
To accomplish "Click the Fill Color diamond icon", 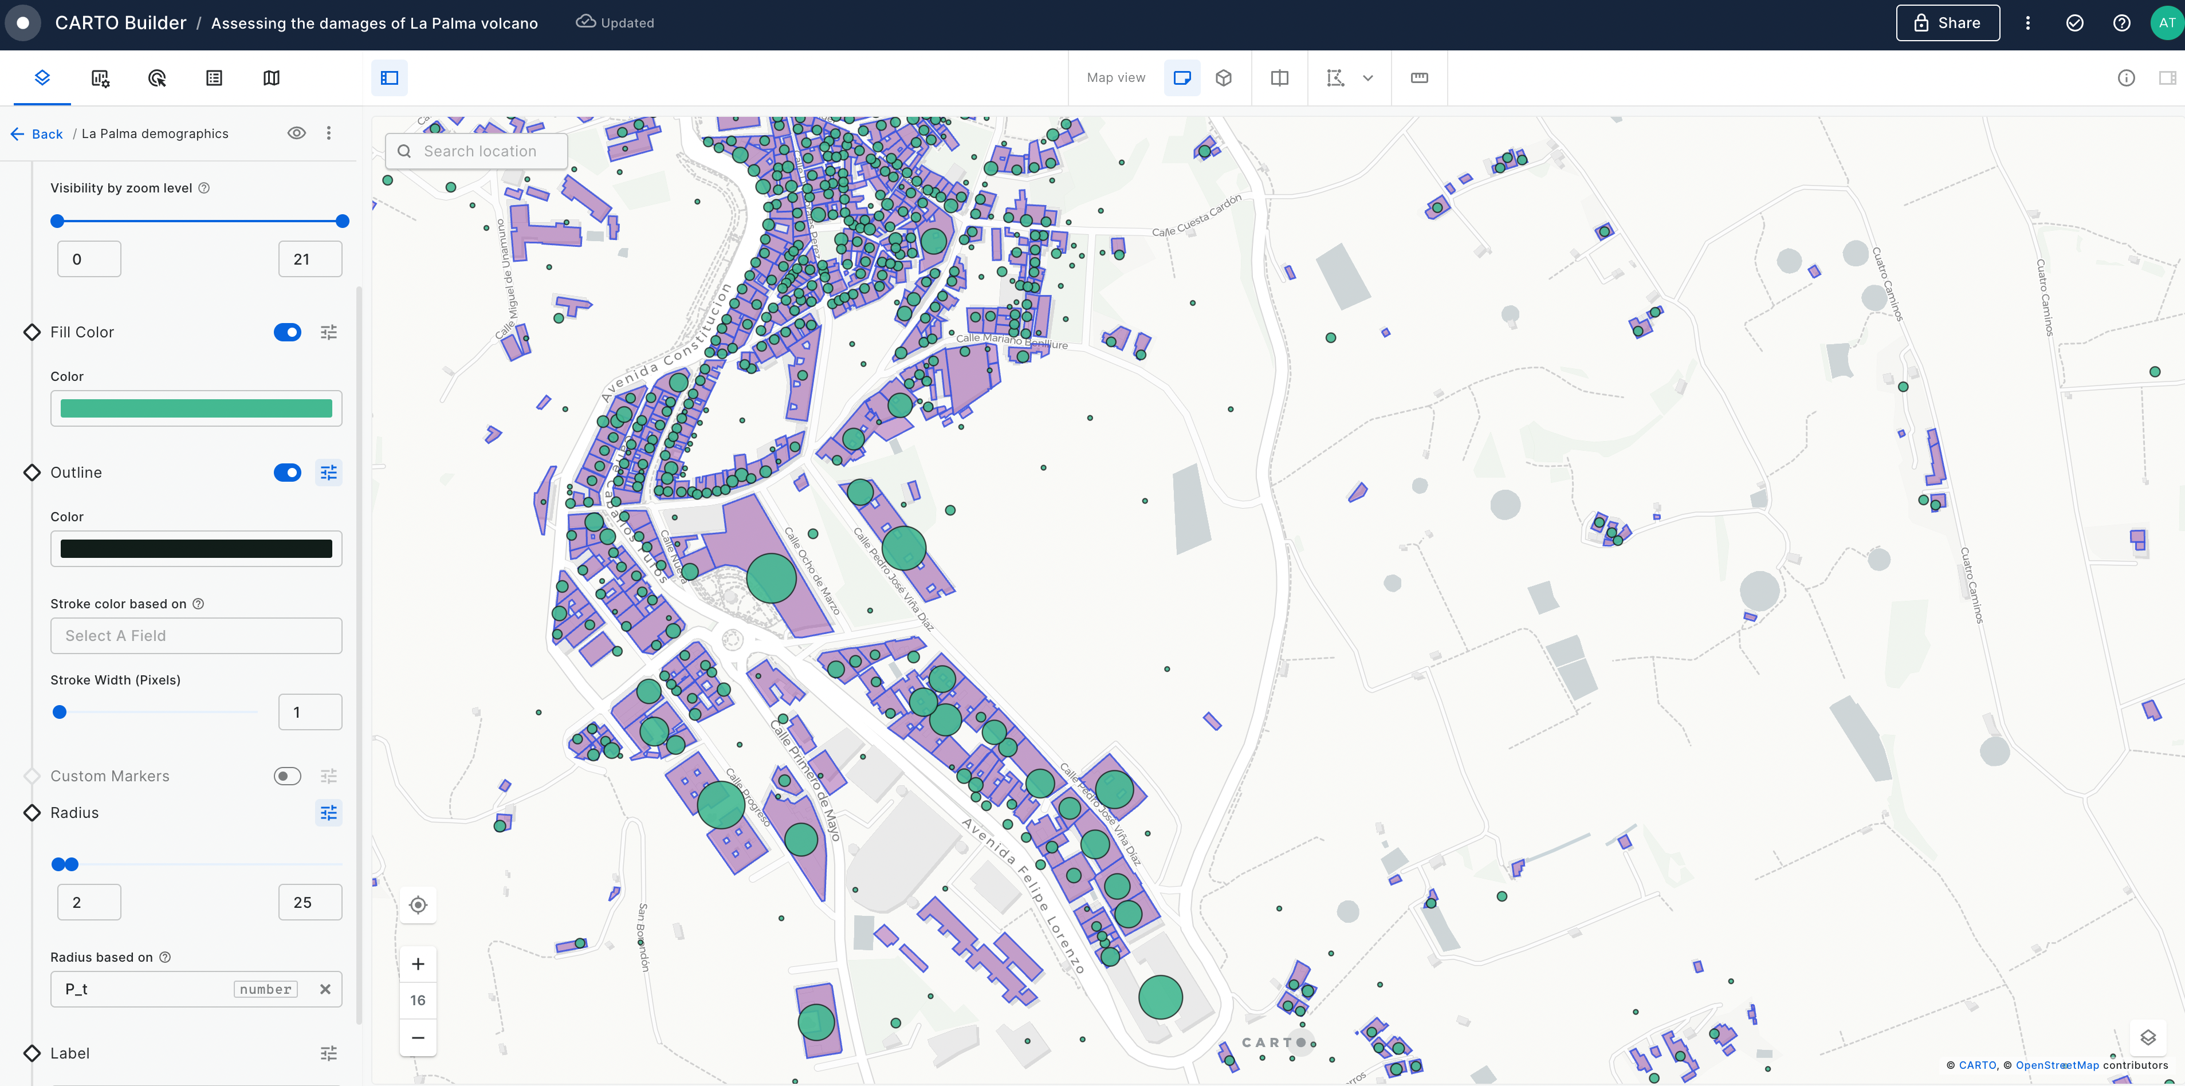I will point(32,332).
